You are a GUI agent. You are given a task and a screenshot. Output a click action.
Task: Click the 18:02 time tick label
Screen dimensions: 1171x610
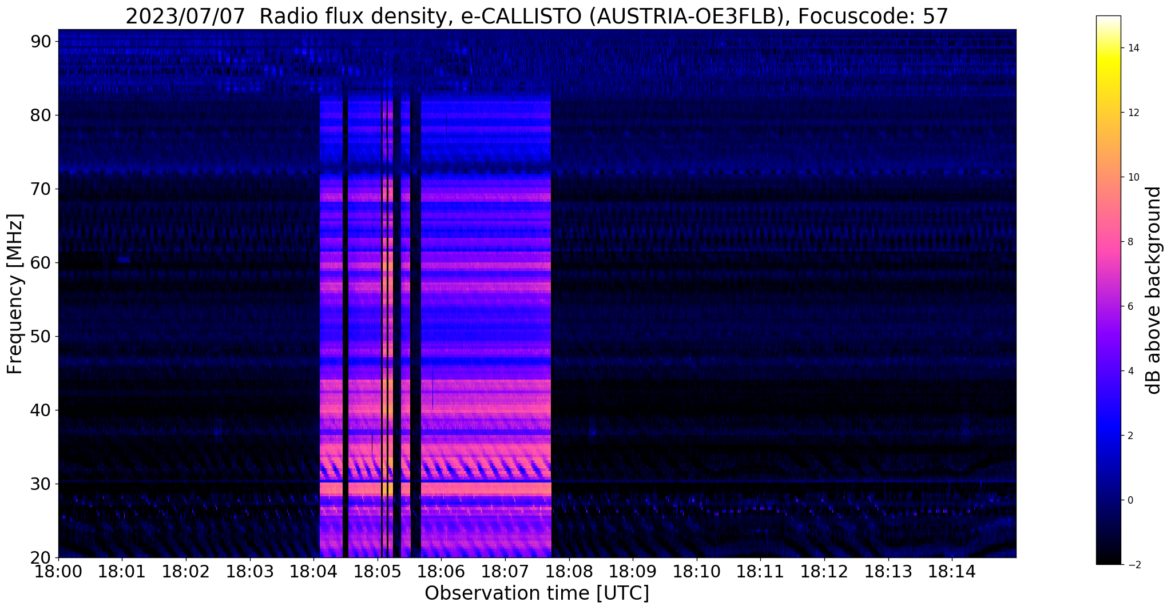pyautogui.click(x=186, y=572)
